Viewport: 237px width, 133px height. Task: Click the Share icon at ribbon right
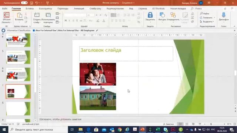tap(225, 8)
